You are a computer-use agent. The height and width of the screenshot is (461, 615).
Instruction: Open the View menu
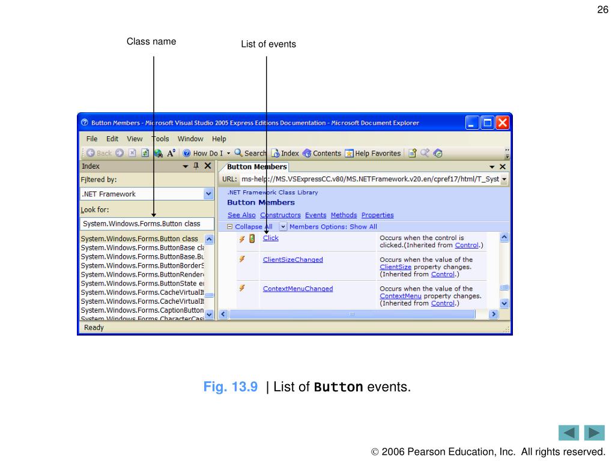coord(135,139)
